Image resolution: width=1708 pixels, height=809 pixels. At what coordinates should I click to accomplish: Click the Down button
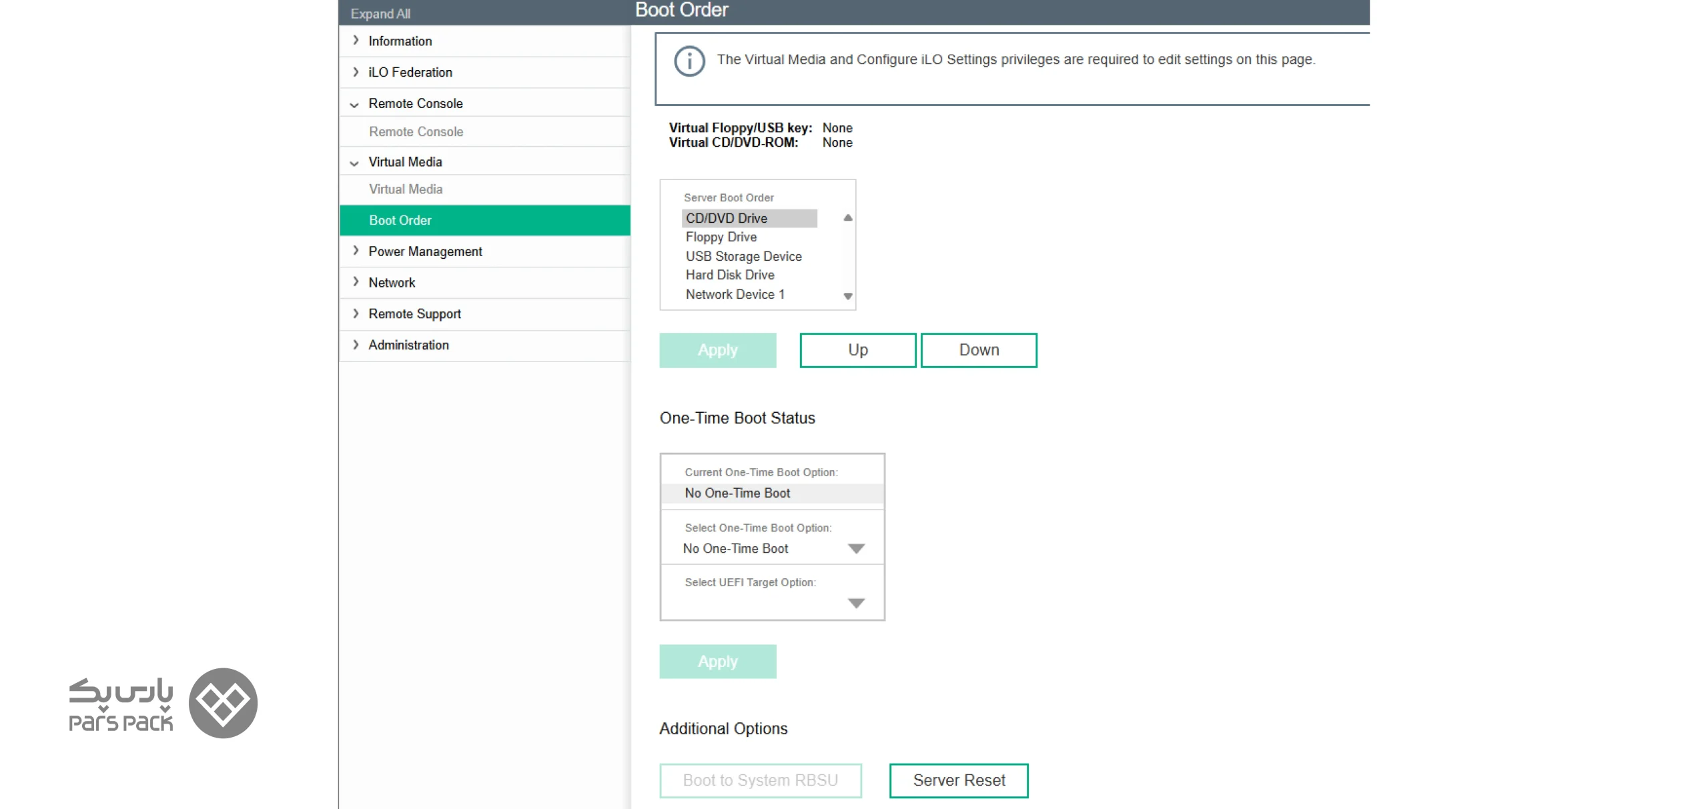tap(978, 350)
